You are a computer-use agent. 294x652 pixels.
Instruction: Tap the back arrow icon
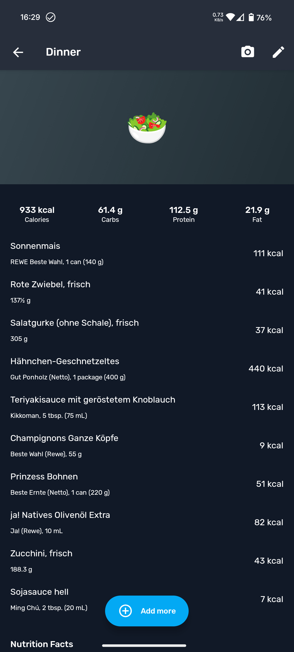pos(18,52)
